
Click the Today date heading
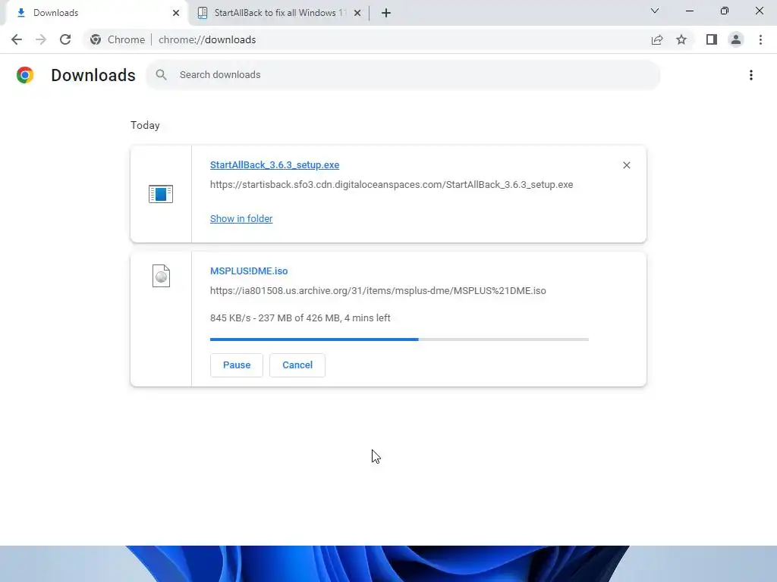click(x=145, y=125)
